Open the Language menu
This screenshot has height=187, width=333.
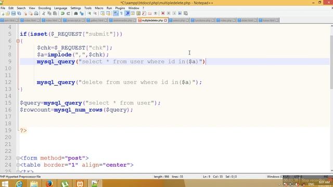tap(60, 8)
